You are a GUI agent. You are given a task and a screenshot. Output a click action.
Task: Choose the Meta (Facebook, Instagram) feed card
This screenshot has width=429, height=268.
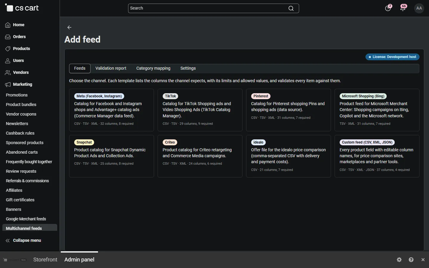112,110
